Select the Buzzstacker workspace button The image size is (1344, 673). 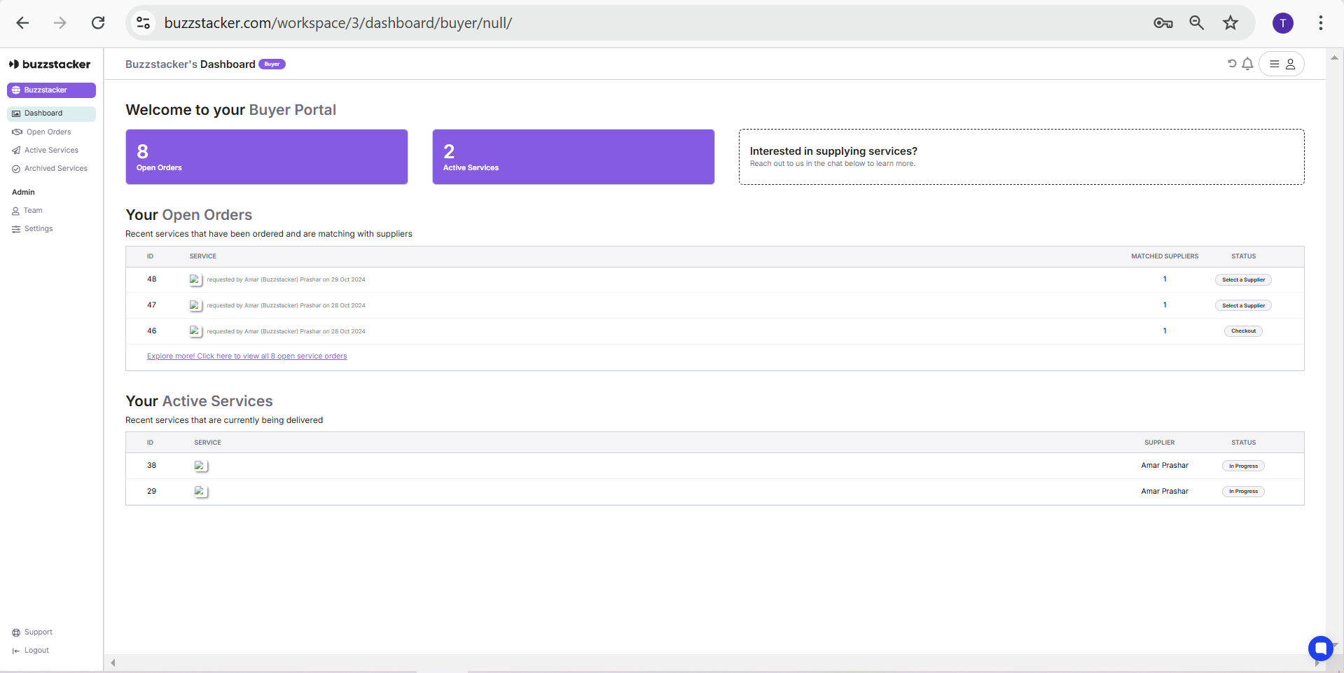pyautogui.click(x=51, y=90)
